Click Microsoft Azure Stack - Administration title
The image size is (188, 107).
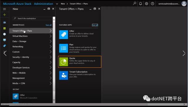coord(28,4)
